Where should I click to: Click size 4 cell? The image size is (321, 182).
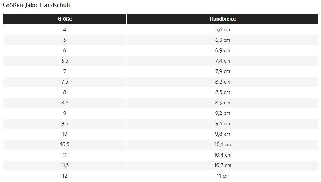point(65,30)
